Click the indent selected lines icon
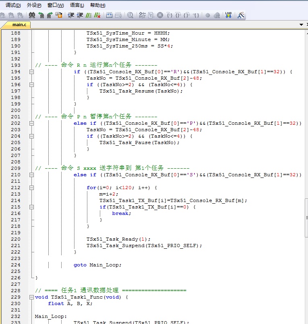308x324 pixels. pyautogui.click(x=71, y=15)
